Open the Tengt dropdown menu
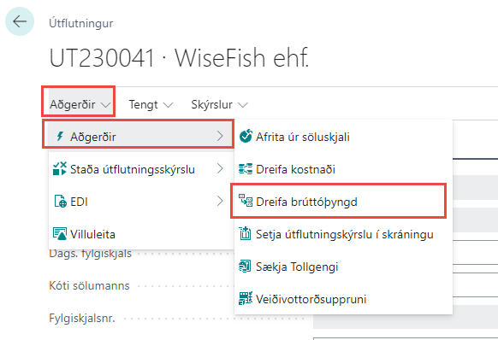Screen dimensions: 498x340 (x=151, y=105)
